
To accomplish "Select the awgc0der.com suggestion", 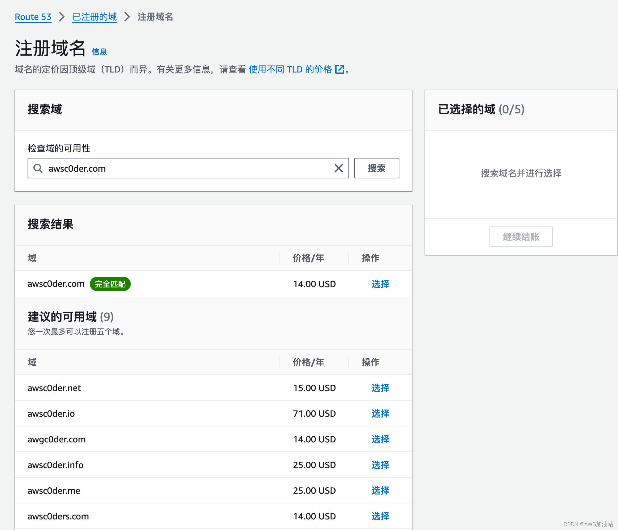I will click(380, 439).
